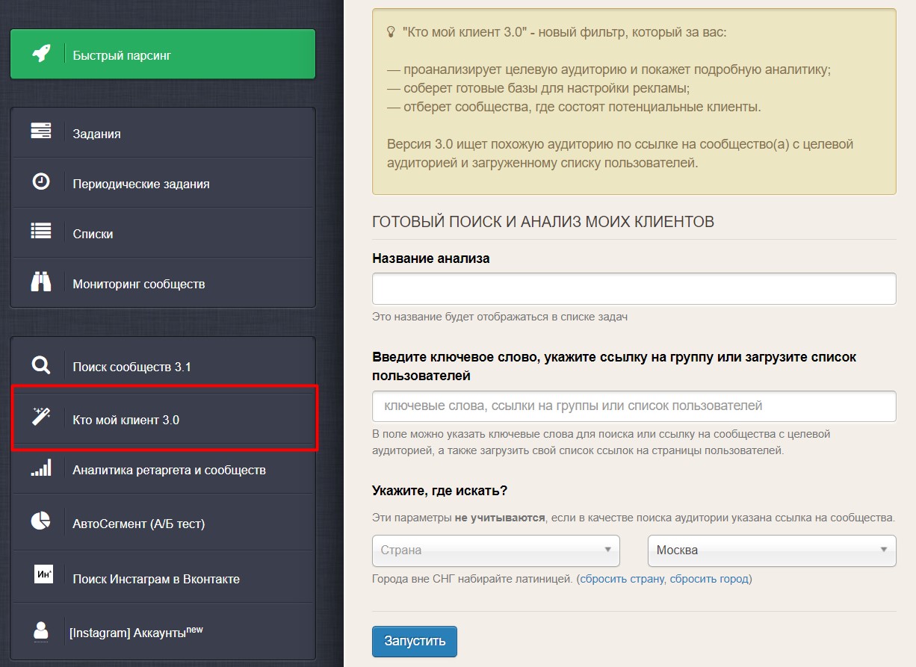The image size is (916, 667).
Task: Click the Задания server-stack icon
Action: [x=41, y=132]
